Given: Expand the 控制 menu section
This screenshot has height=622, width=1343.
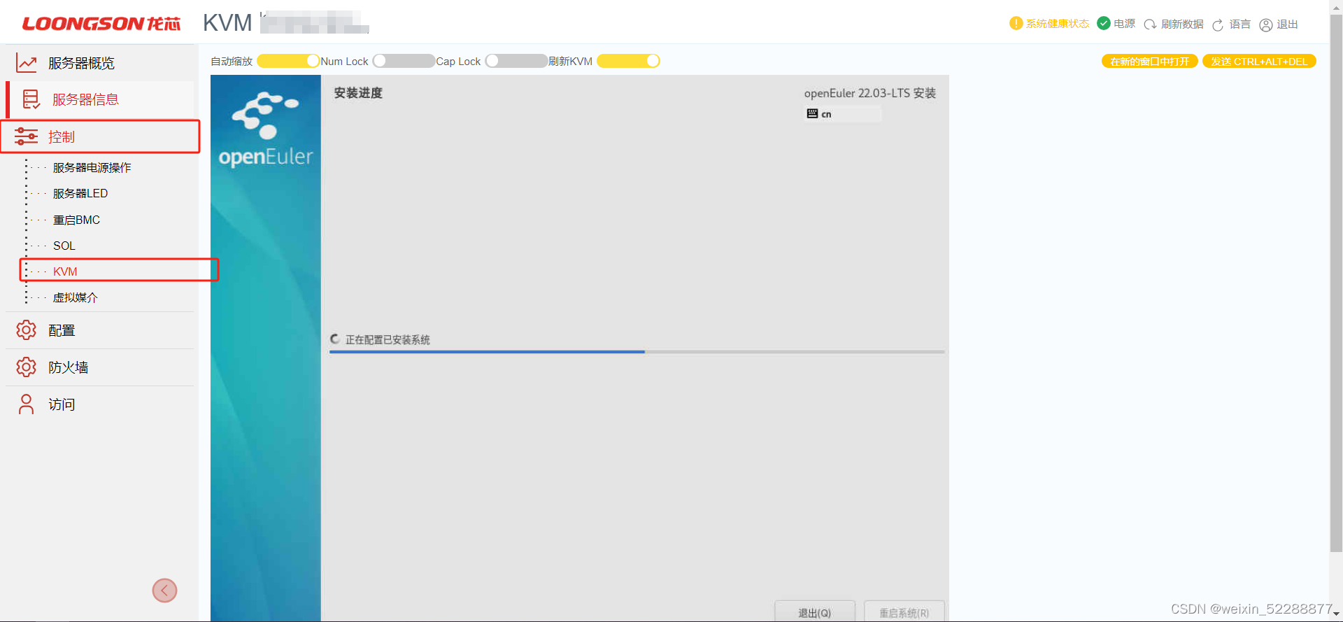Looking at the screenshot, I should (100, 136).
